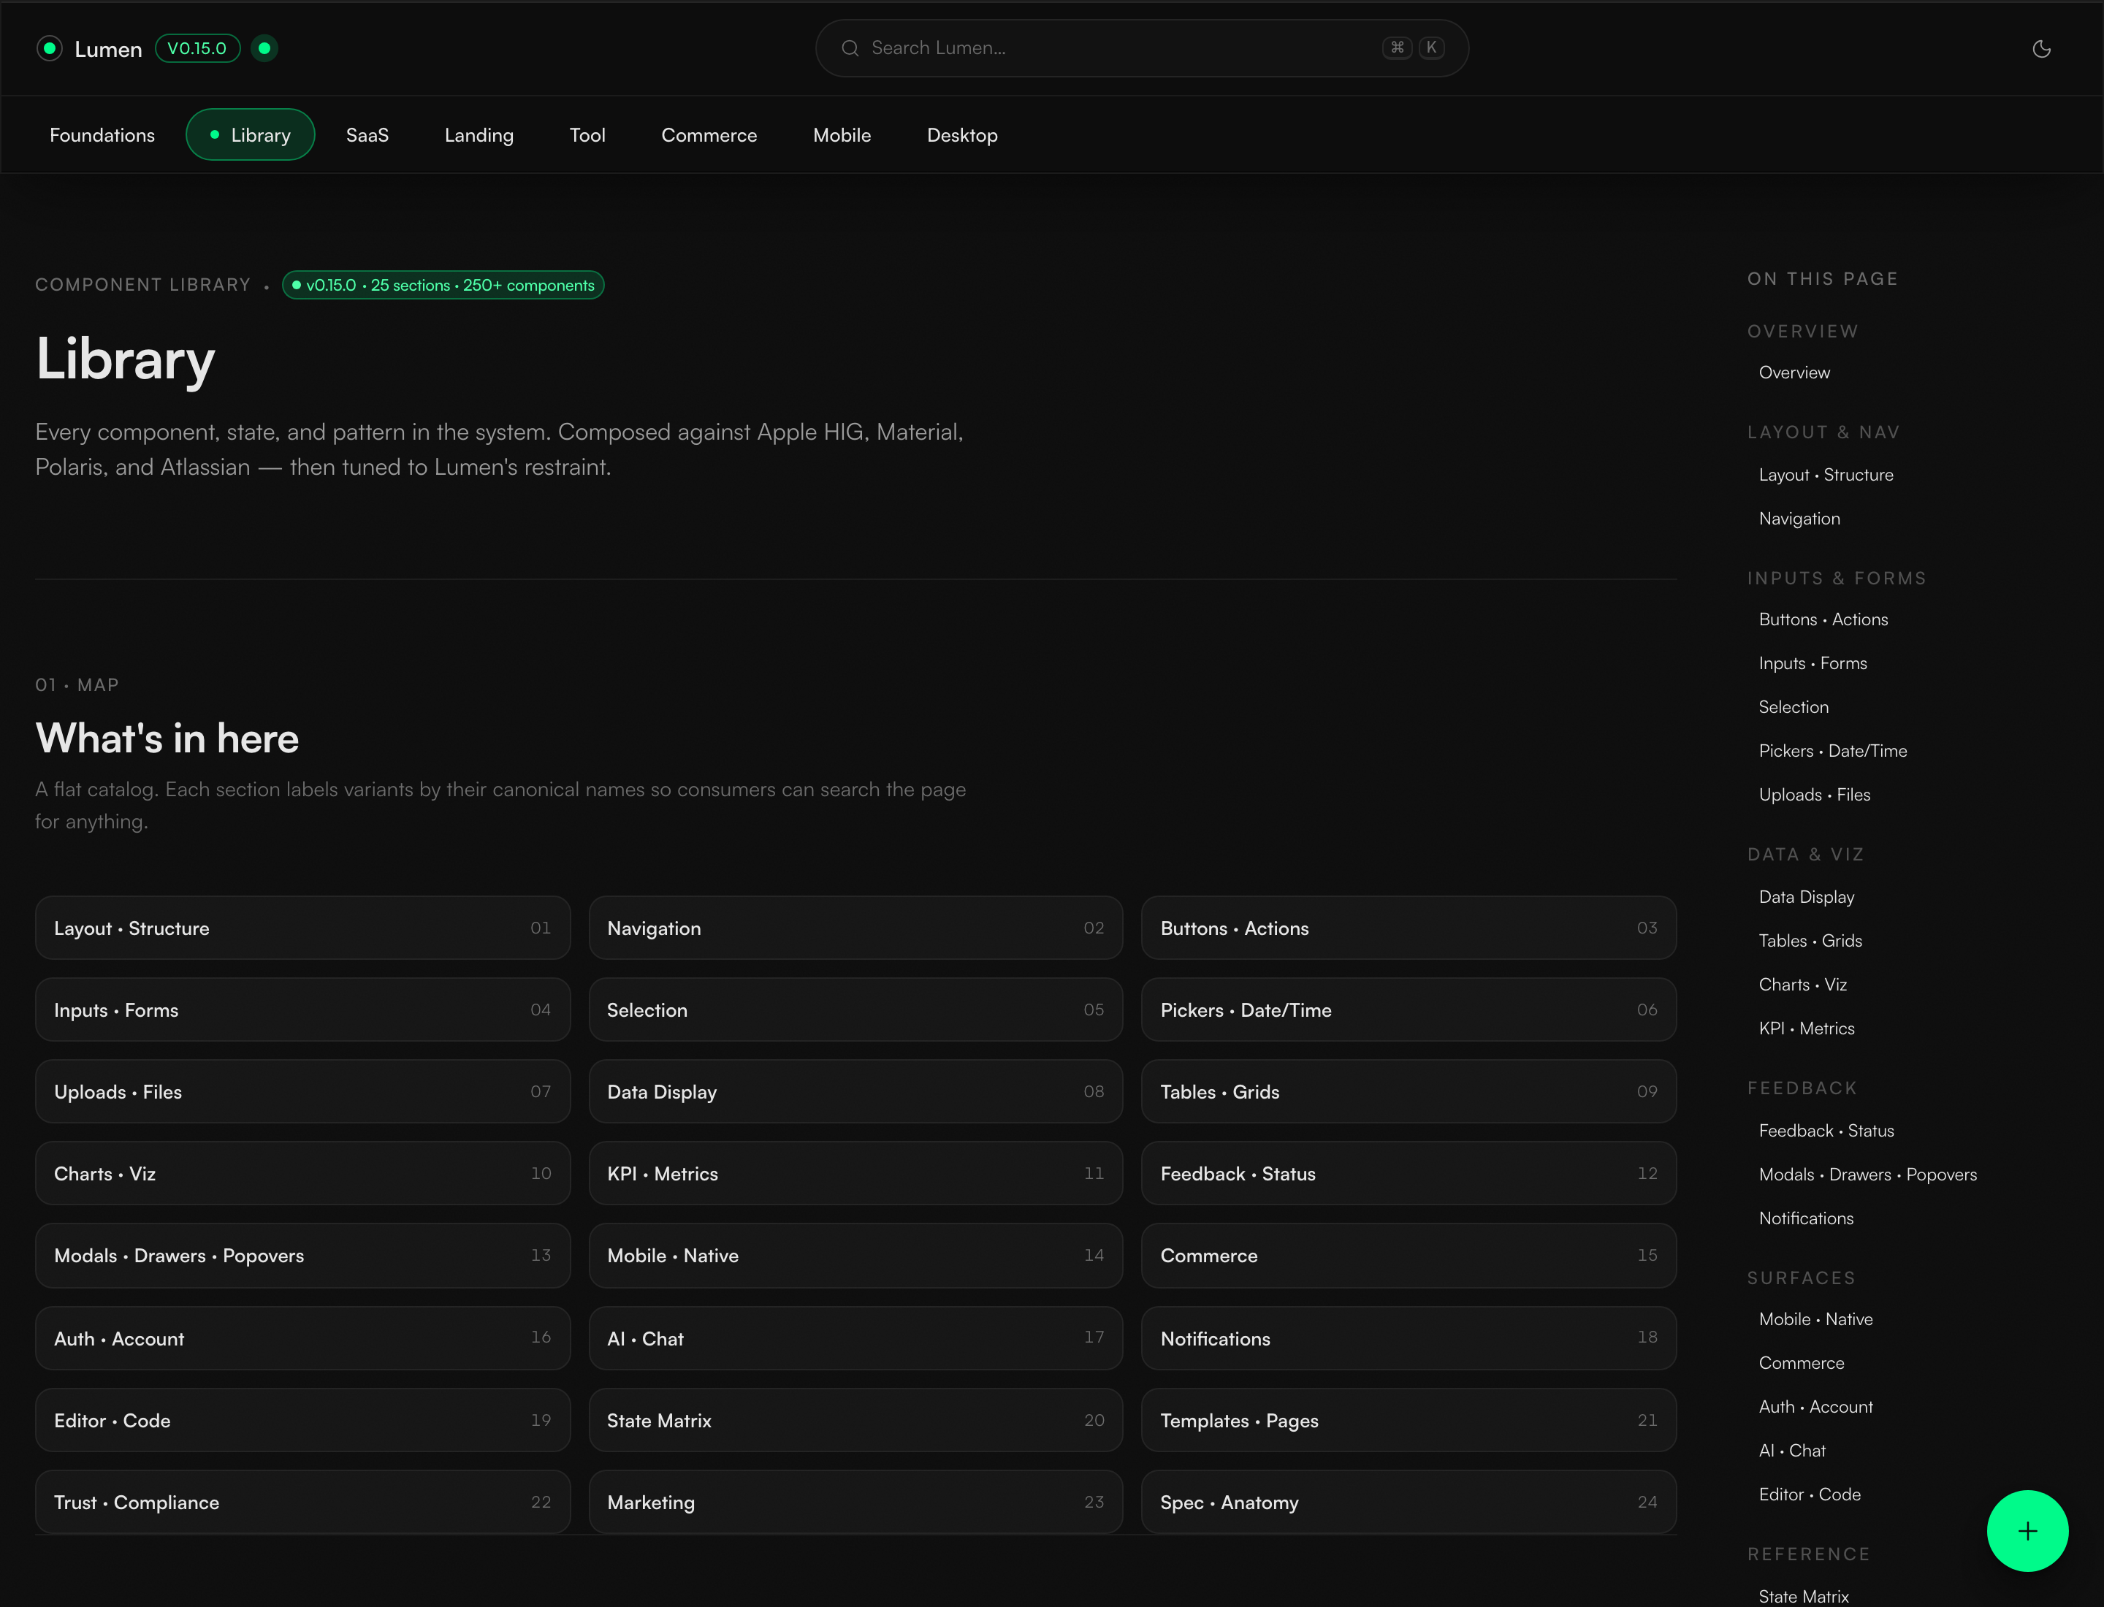Open the AI · Chat card 17
The width and height of the screenshot is (2104, 1607).
tap(855, 1338)
